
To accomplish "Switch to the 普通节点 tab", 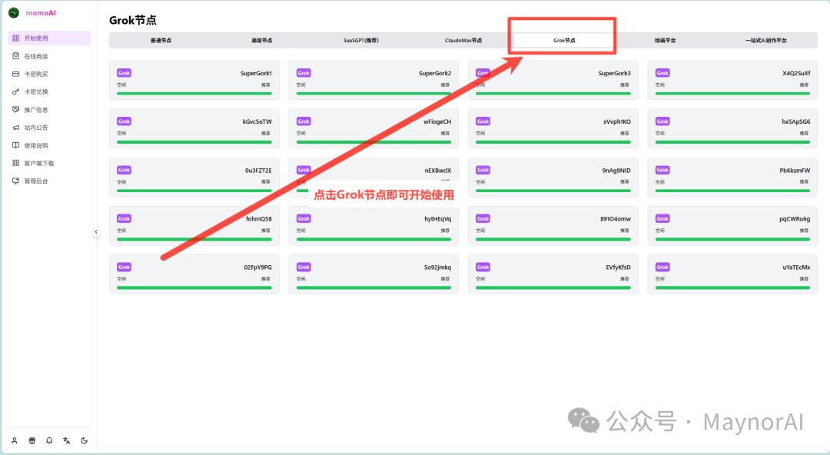I will click(x=161, y=40).
